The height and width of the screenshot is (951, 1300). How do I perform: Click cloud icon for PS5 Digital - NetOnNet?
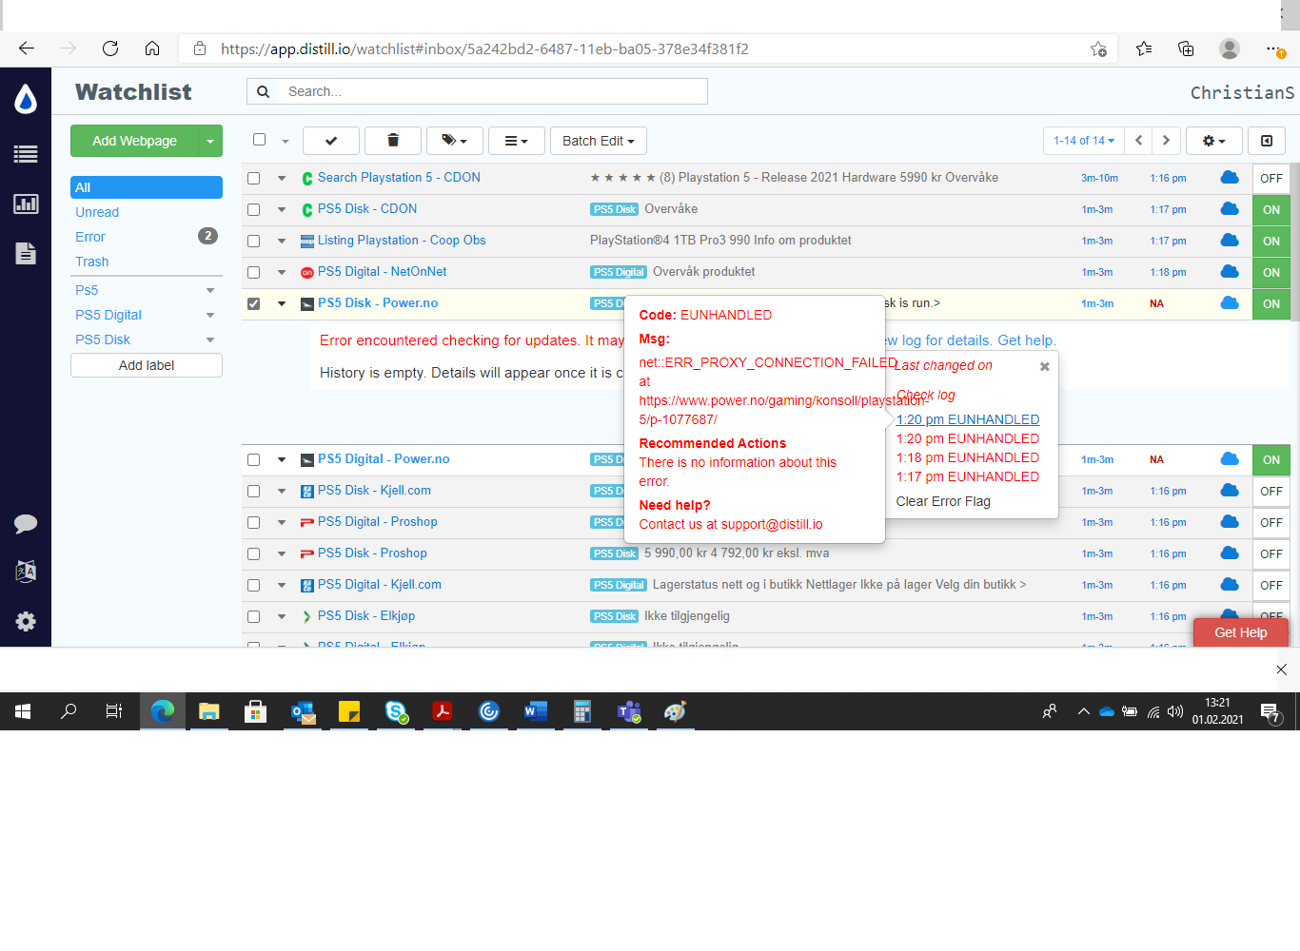1230,272
